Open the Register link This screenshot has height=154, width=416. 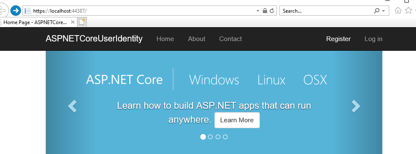(339, 39)
